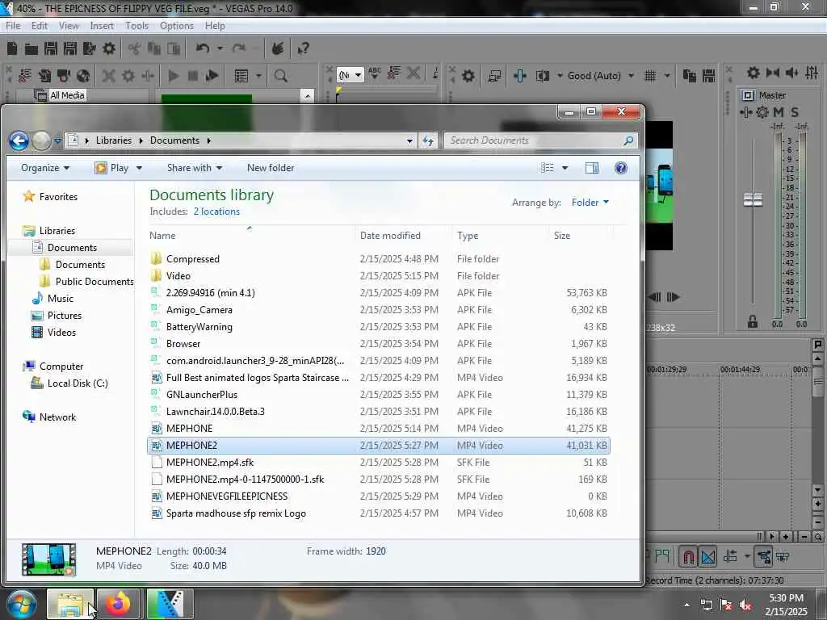Open the Tools menu in VEGAS

point(136,25)
